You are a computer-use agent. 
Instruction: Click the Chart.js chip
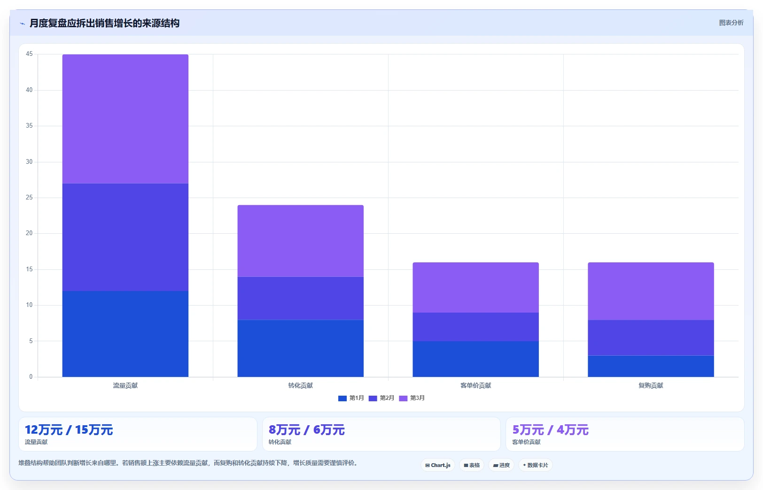point(438,465)
